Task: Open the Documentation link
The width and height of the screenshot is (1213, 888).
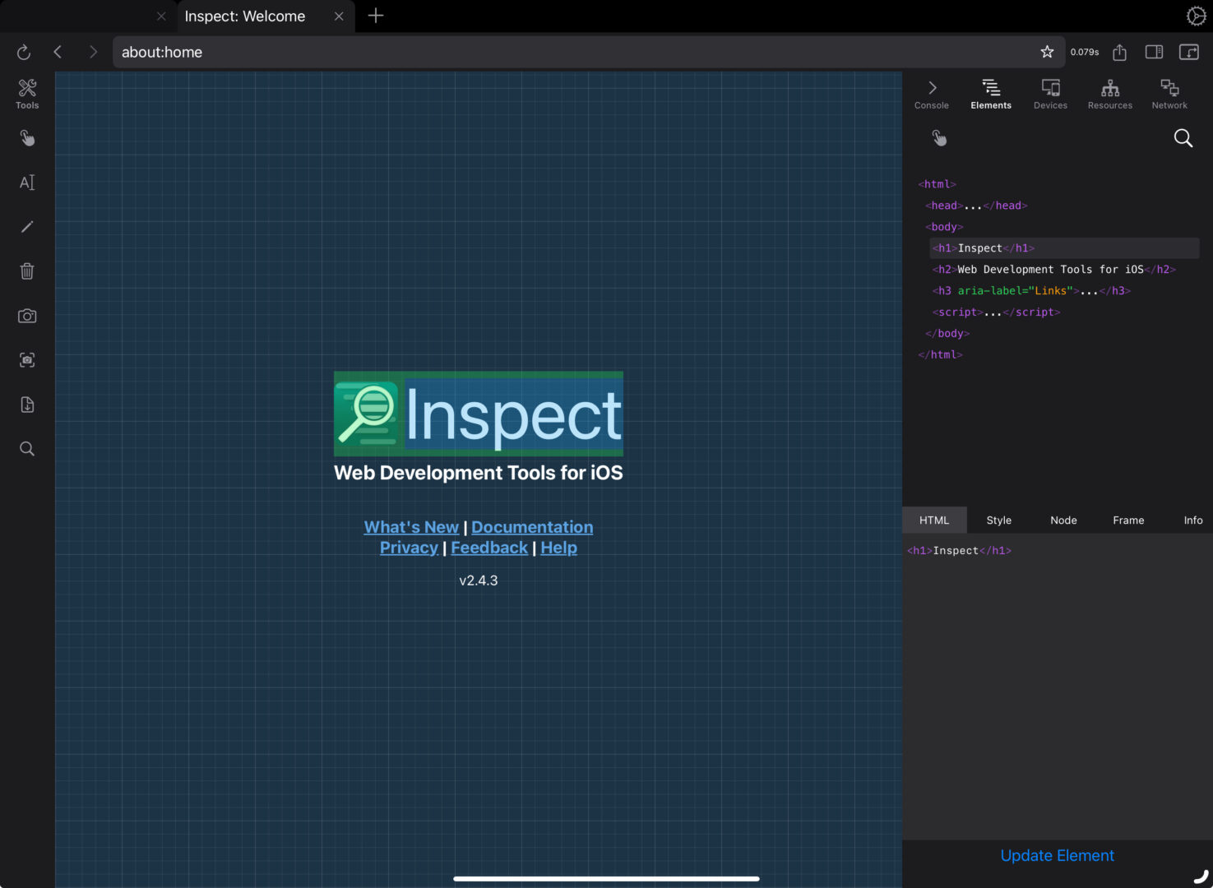Action: click(532, 527)
